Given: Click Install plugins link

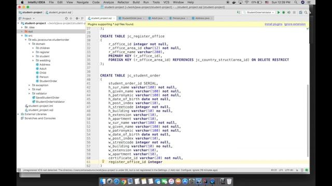Looking at the screenshot, I should click(273, 24).
